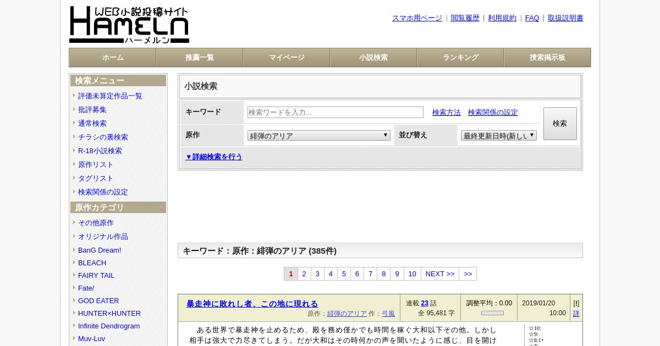Go to results page 7
This screenshot has height=346, width=660.
point(370,274)
